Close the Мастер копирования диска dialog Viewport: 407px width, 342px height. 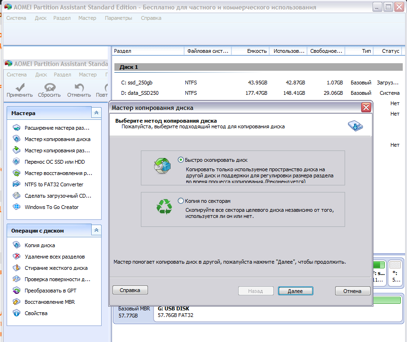click(x=366, y=107)
